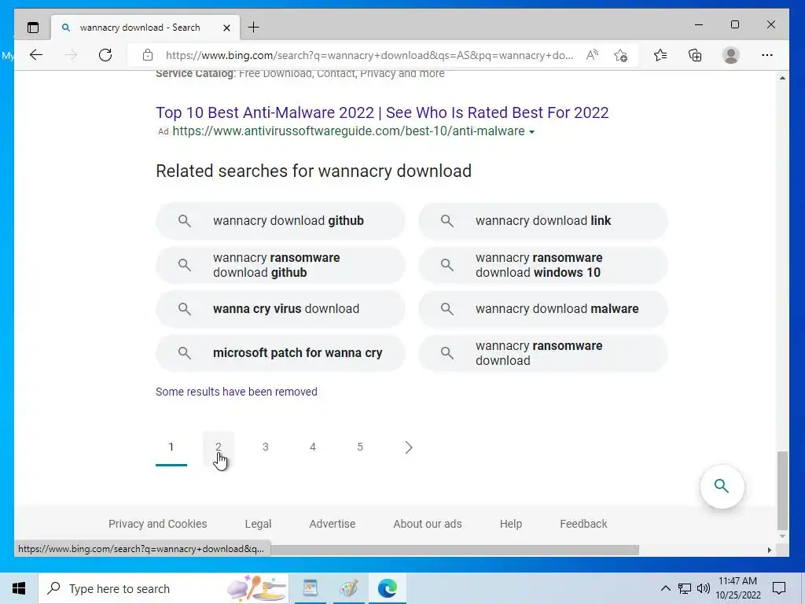The image size is (805, 604).
Task: Open a new browser tab
Action: (x=254, y=28)
